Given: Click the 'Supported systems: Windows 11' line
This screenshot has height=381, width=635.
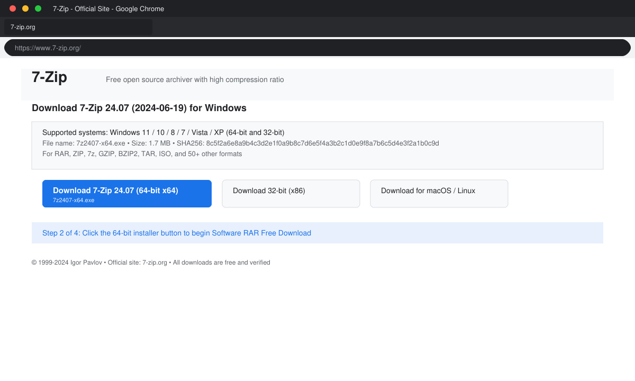Looking at the screenshot, I should coord(164,132).
